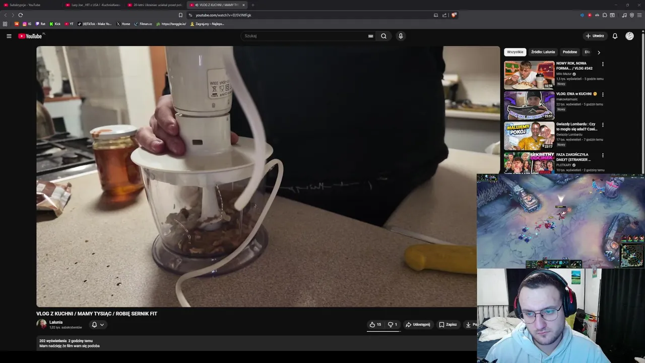Open the Lalunia channel avatar
The height and width of the screenshot is (363, 645).
coord(41,324)
